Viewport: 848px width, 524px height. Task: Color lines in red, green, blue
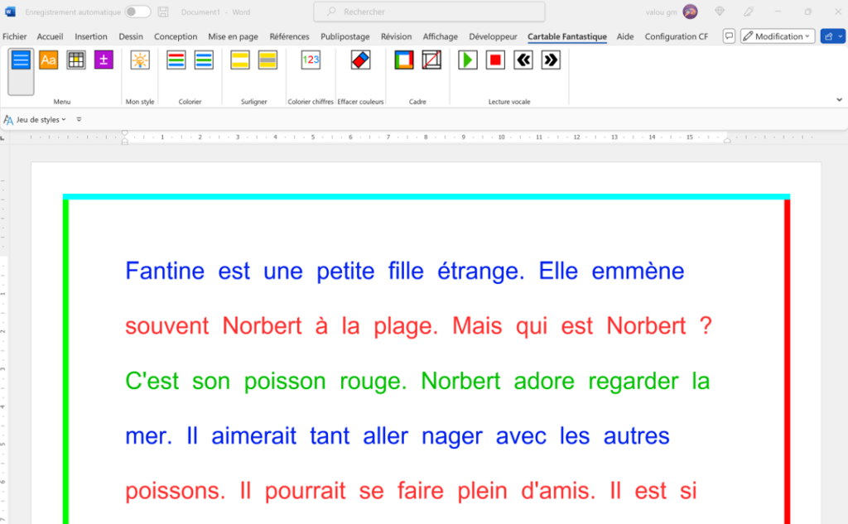(176, 60)
